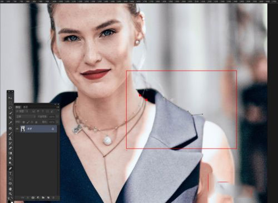
Task: Toggle layer visibility eye icon
Action: [x=17, y=128]
